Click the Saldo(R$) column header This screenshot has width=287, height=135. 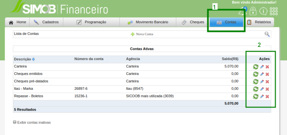click(230, 59)
